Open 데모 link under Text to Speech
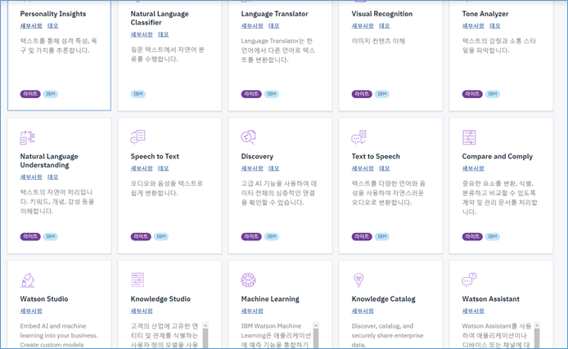Viewport: 568px width, 349px height. pyautogui.click(x=385, y=168)
